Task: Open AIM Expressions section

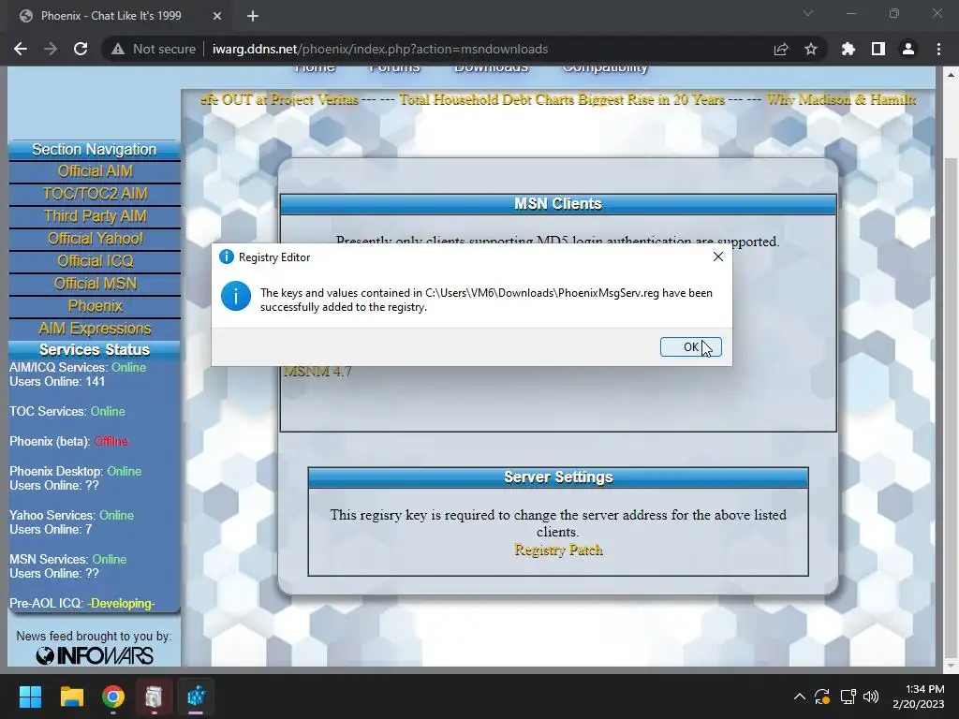Action: [x=95, y=329]
